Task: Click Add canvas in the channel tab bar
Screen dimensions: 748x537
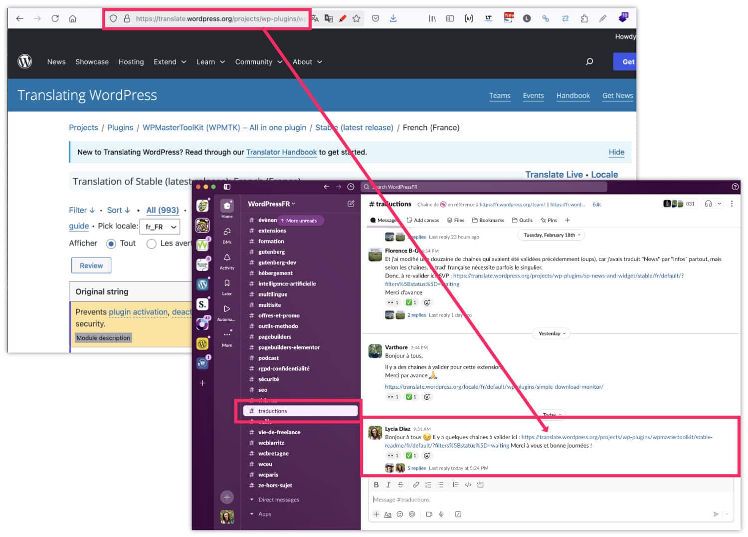Action: pyautogui.click(x=422, y=220)
